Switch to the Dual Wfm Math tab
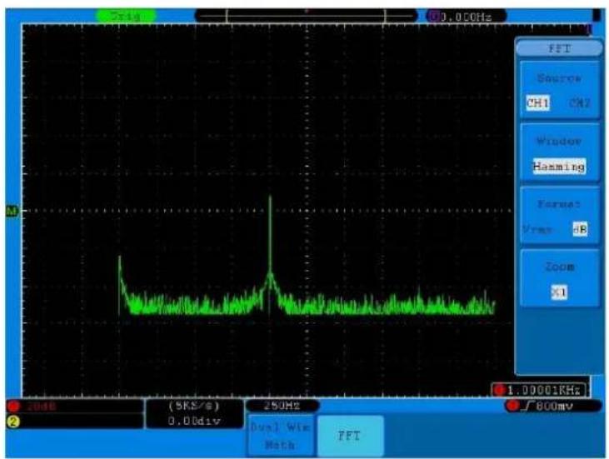609x459 pixels. (x=280, y=436)
